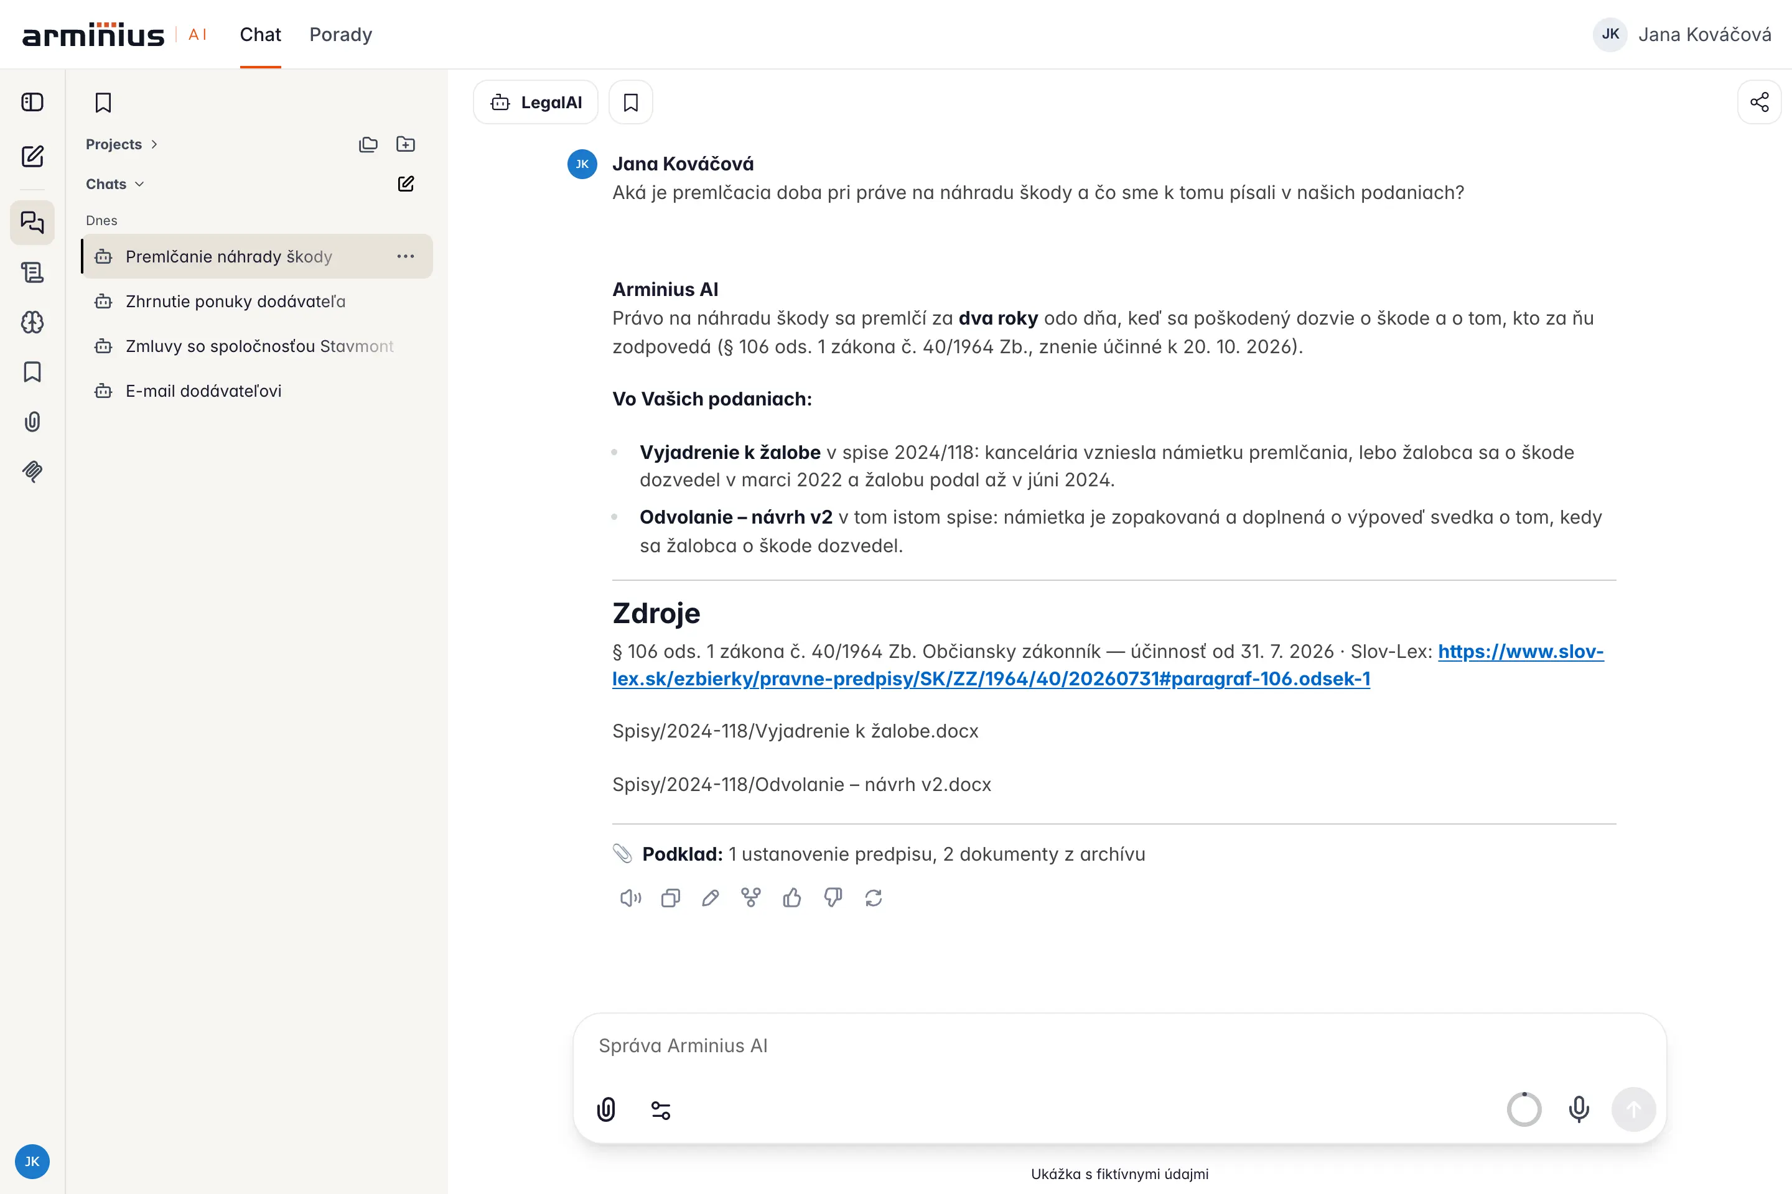Attach a file in message box
Viewport: 1792px width, 1194px height.
pyautogui.click(x=605, y=1109)
